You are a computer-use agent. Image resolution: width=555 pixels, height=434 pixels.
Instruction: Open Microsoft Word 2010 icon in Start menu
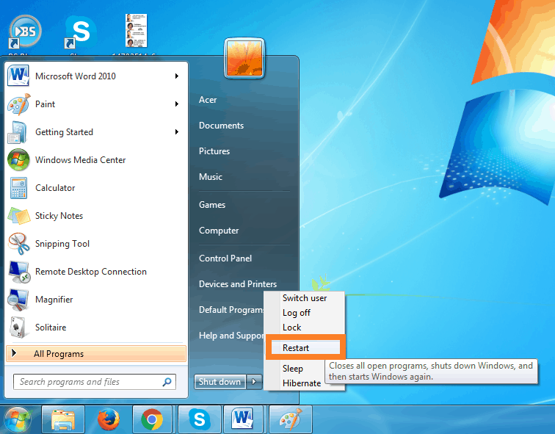point(18,76)
